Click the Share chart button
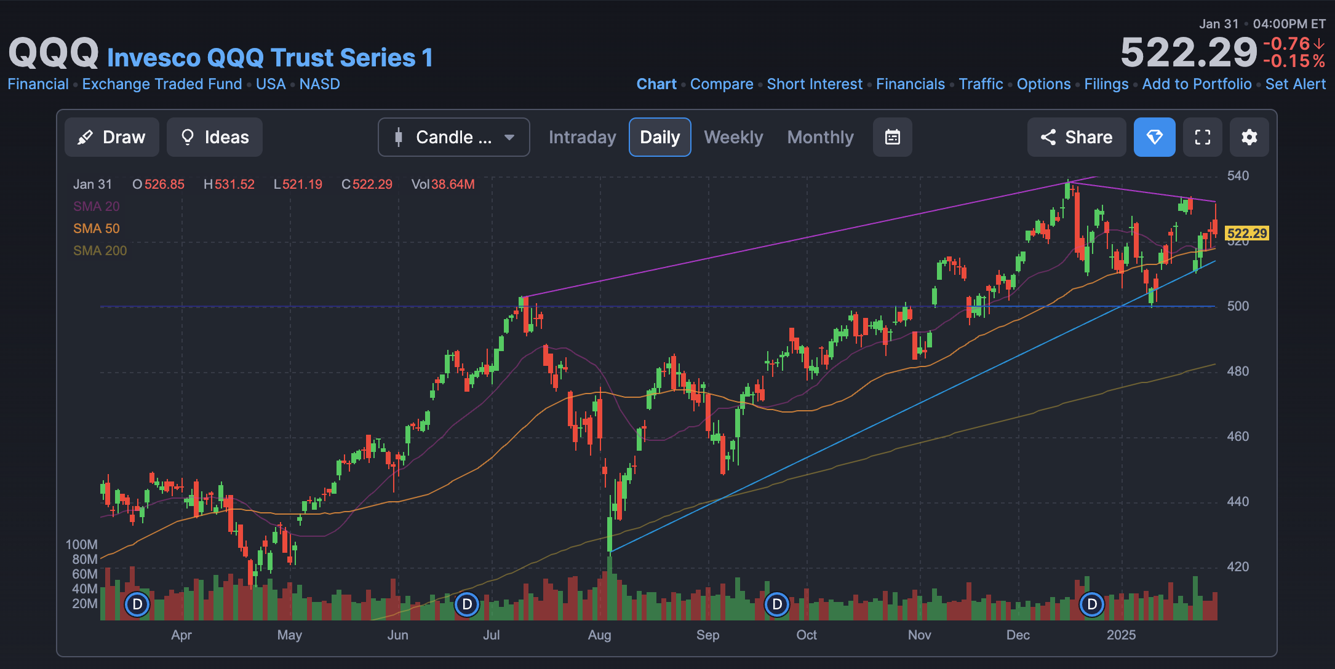 point(1077,137)
